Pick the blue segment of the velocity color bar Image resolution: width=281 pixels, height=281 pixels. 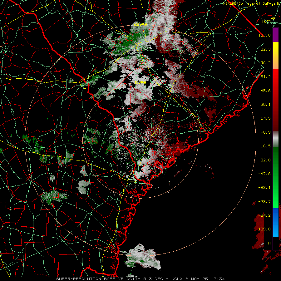[276, 223]
